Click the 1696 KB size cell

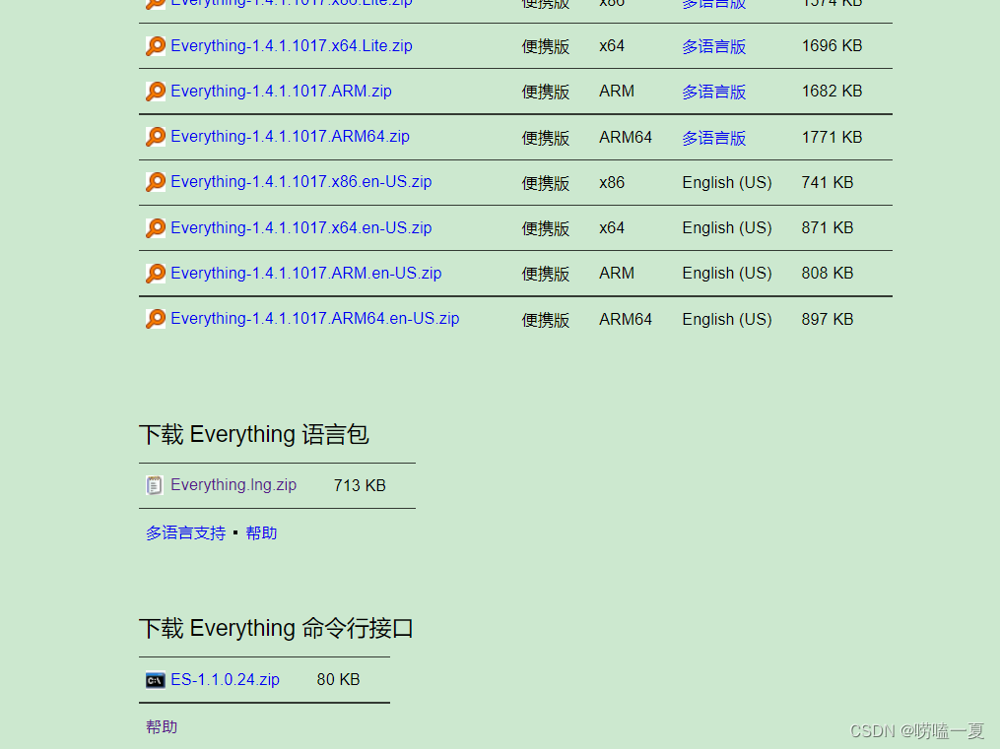[x=832, y=46]
